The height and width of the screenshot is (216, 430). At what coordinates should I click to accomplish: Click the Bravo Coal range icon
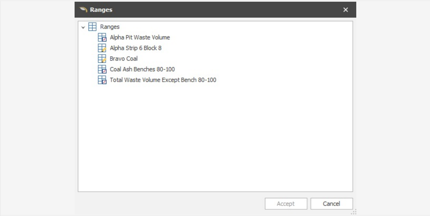point(102,59)
